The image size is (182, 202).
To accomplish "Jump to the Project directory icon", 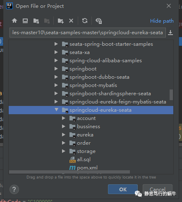I will [36, 21].
